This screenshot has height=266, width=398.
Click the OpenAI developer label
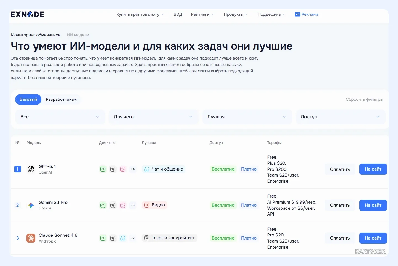point(45,172)
